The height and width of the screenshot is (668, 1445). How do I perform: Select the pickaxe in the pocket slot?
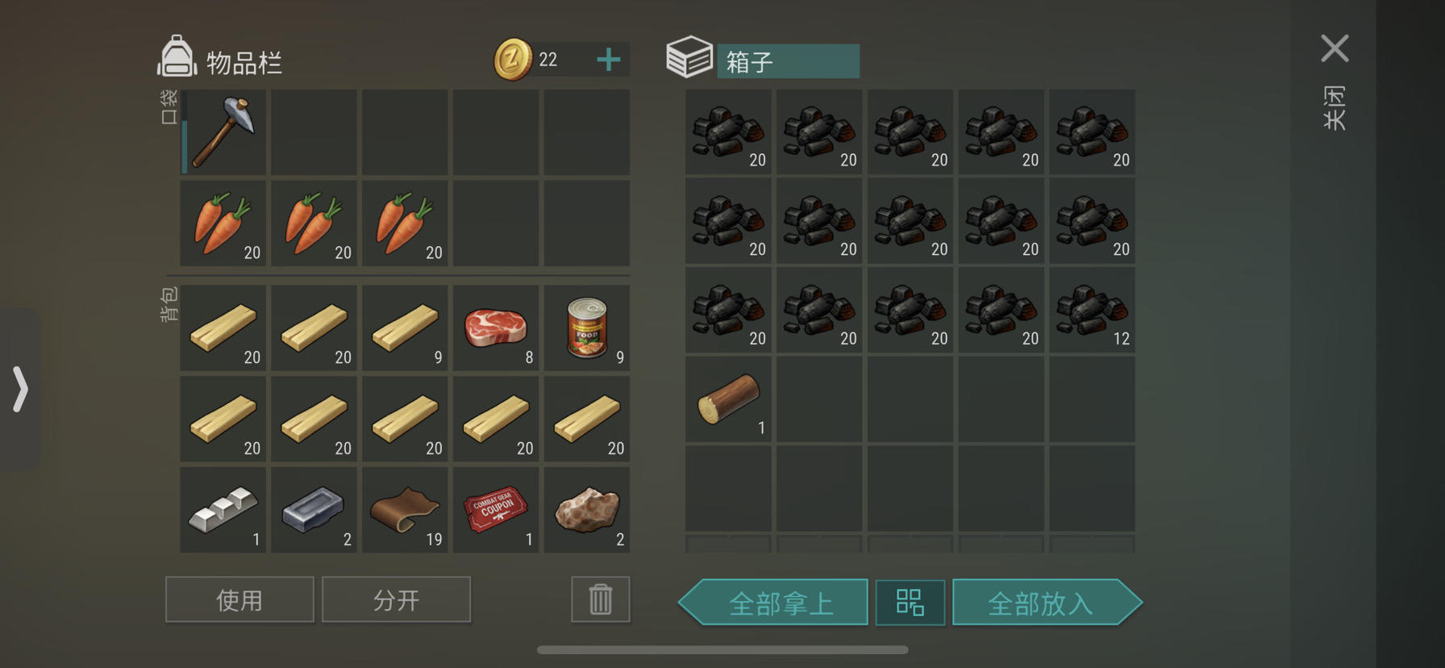tap(223, 132)
